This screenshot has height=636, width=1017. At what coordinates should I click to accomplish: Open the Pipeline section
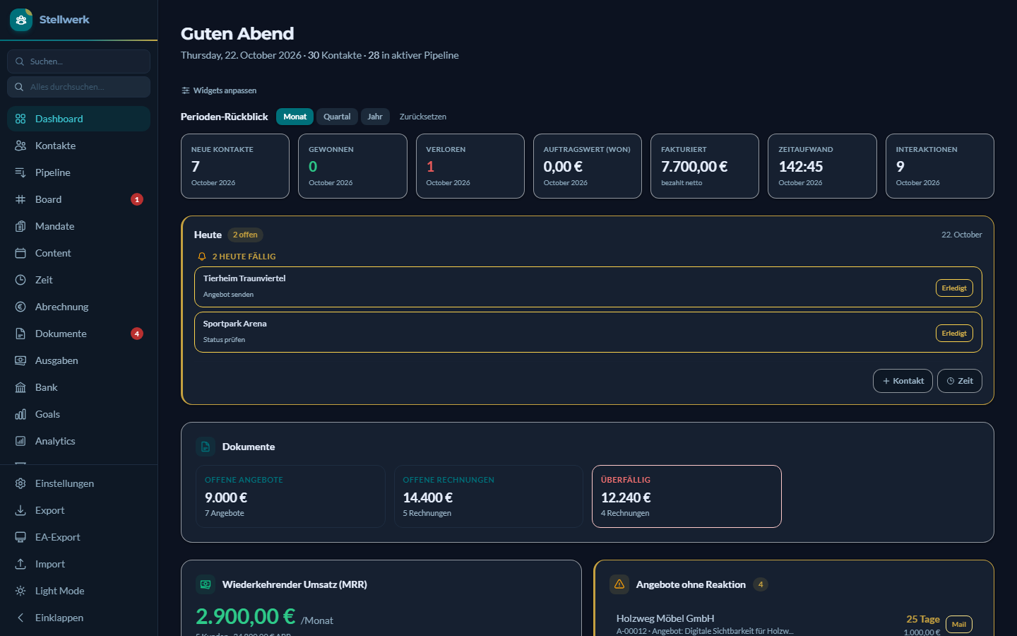(78, 172)
